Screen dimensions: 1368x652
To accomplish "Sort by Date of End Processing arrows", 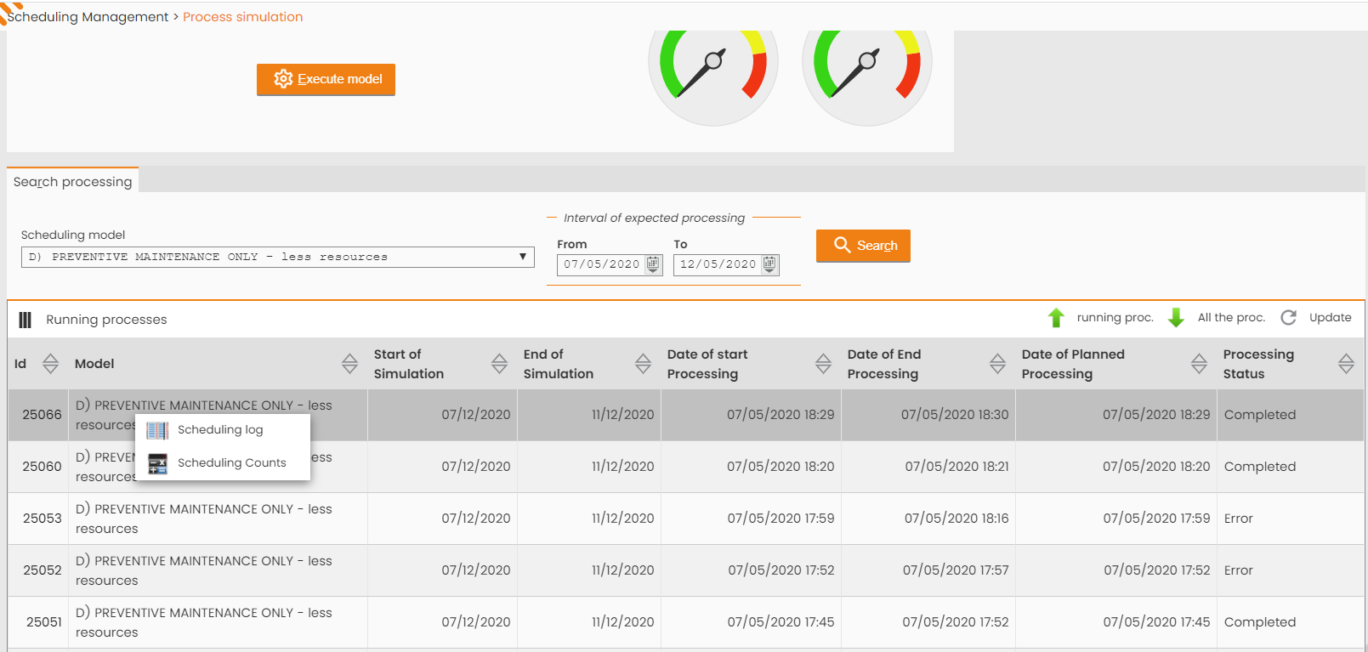I will (997, 364).
